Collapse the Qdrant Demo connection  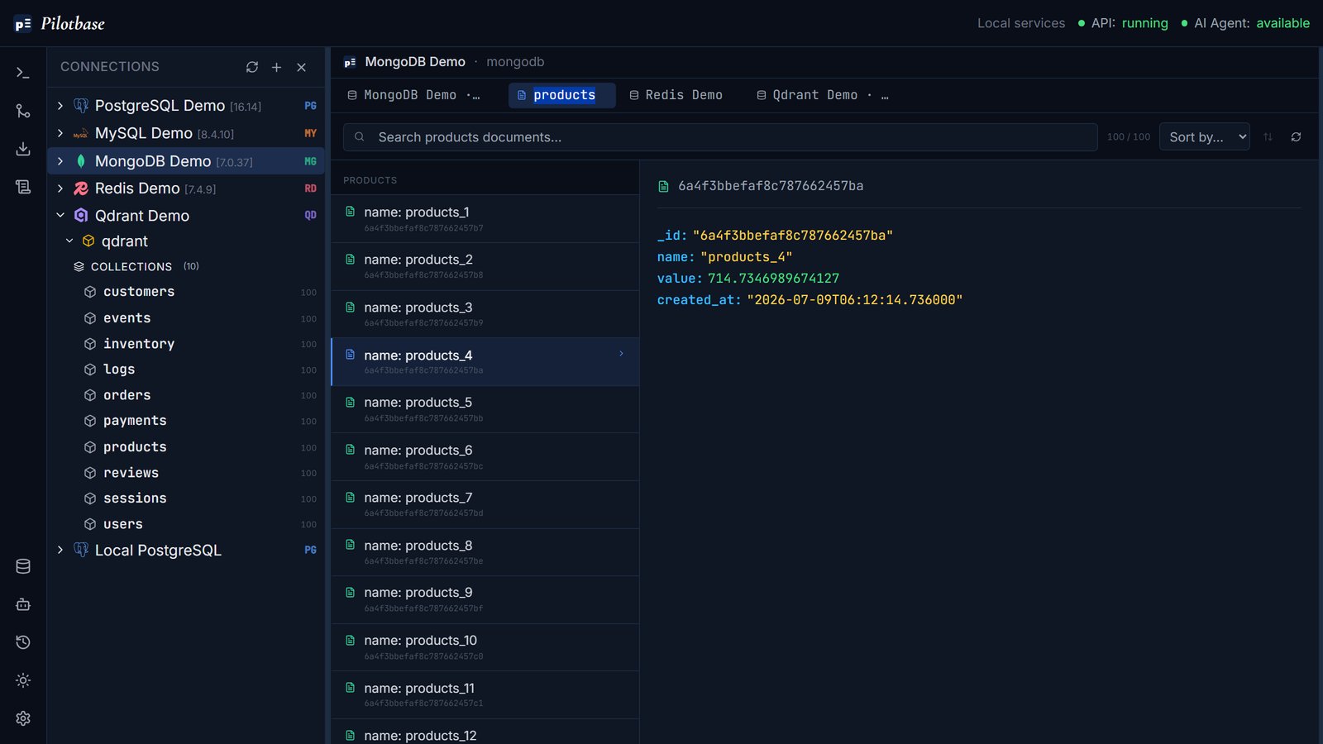[60, 216]
